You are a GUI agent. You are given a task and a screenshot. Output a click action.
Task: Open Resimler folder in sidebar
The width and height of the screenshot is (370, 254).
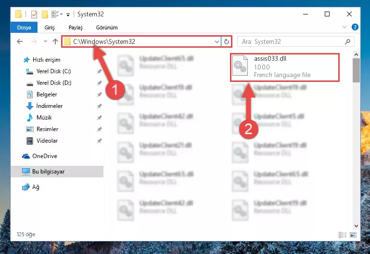pyautogui.click(x=47, y=129)
